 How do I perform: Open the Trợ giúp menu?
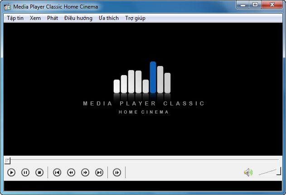[x=135, y=18]
